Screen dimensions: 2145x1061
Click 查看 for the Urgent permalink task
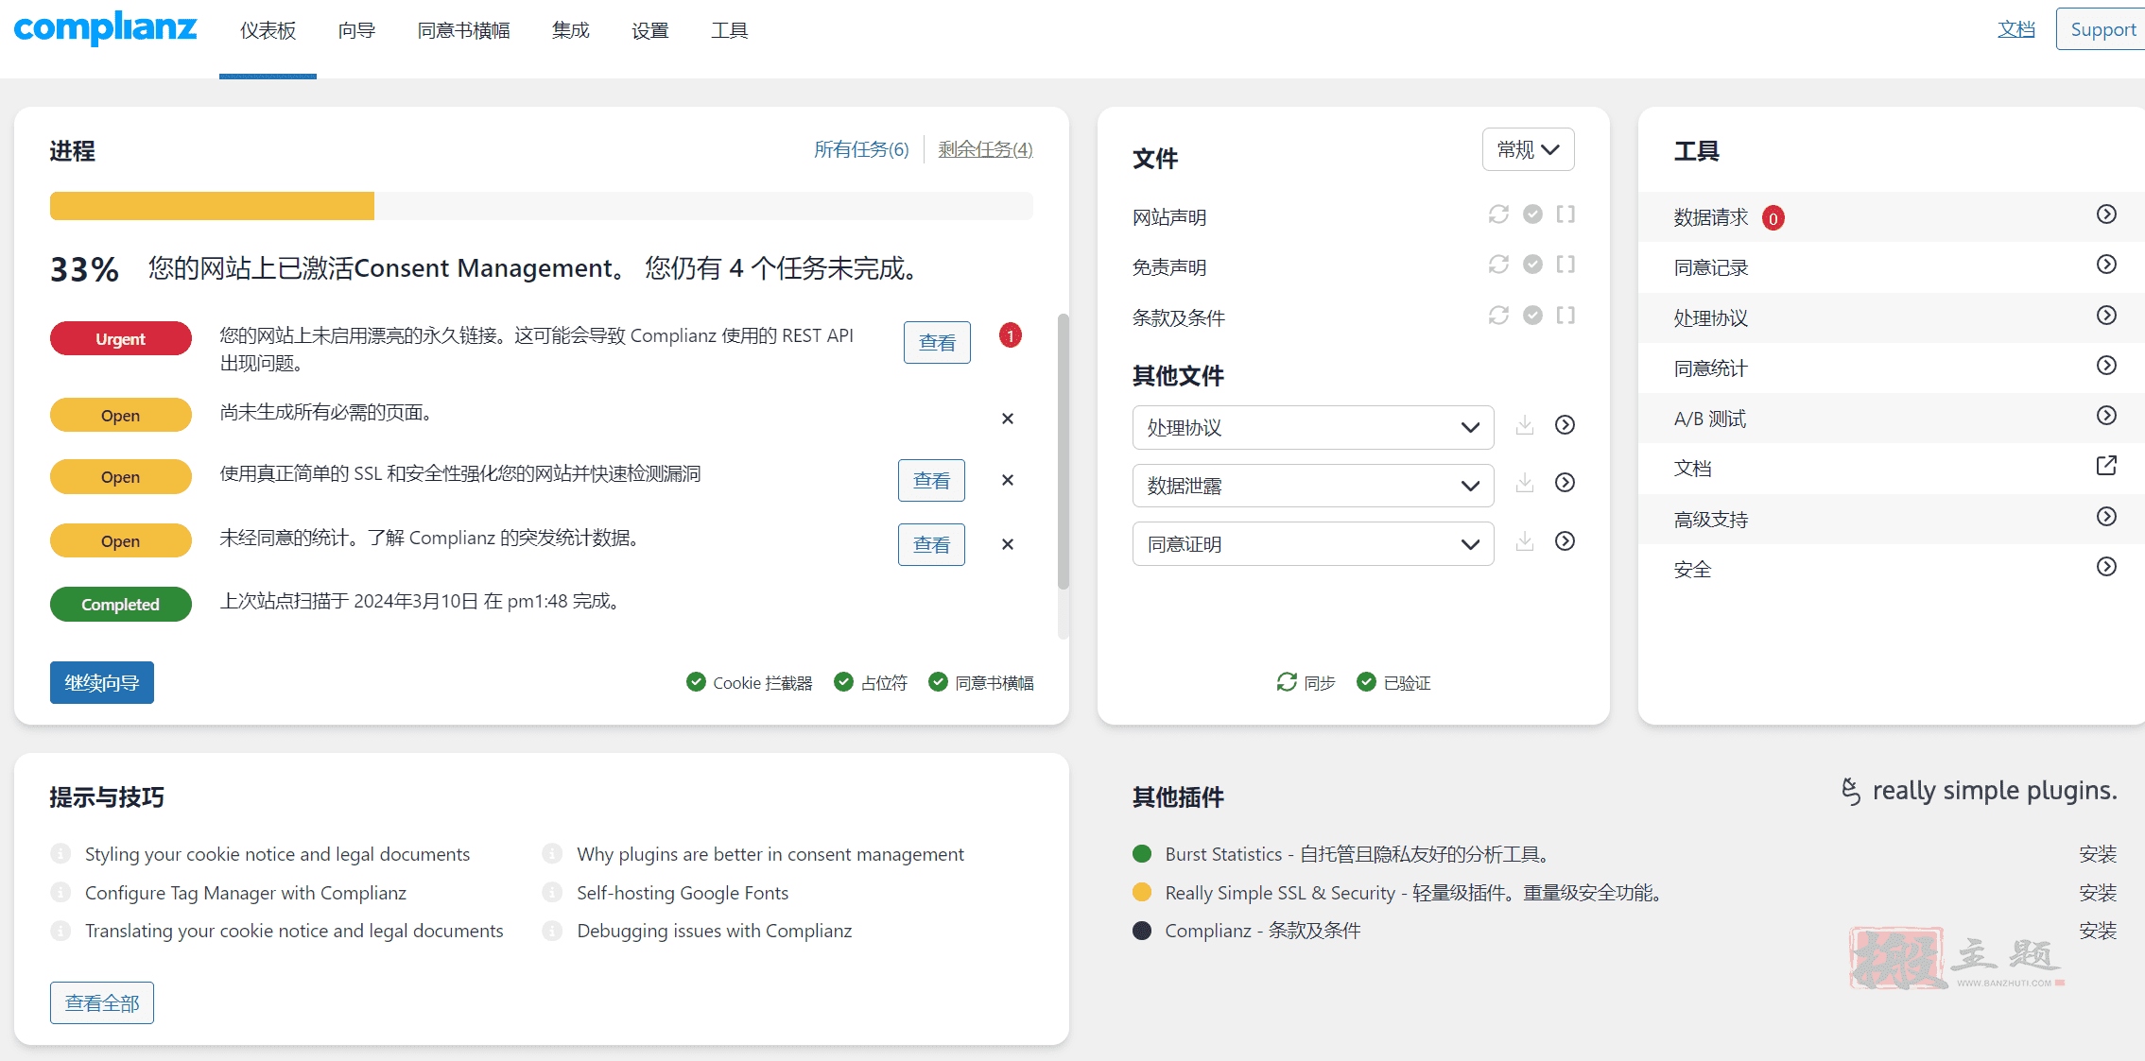937,343
